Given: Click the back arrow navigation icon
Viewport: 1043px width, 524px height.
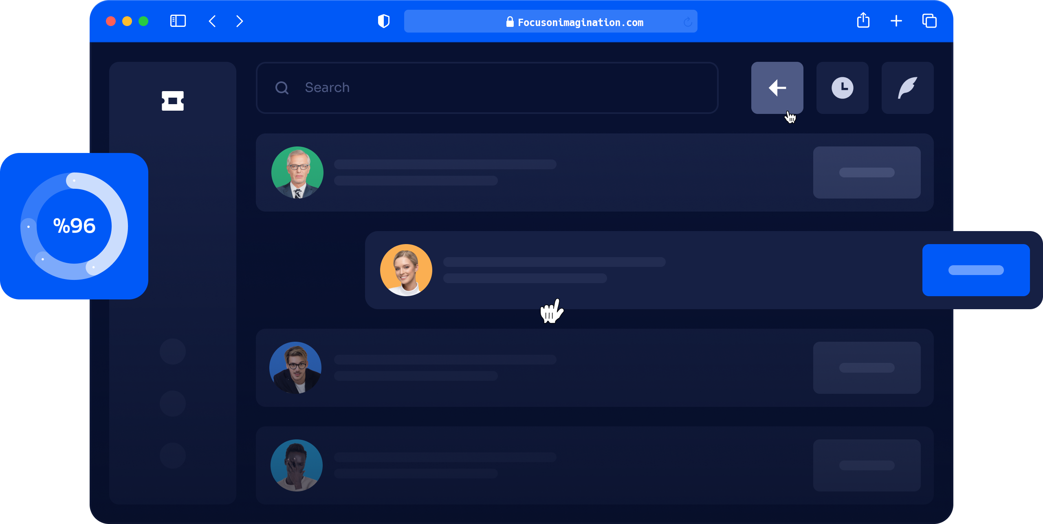Looking at the screenshot, I should click(x=777, y=87).
